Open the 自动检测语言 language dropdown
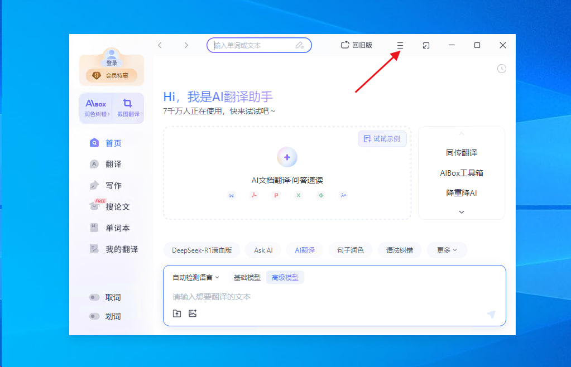The image size is (571, 367). click(x=196, y=277)
